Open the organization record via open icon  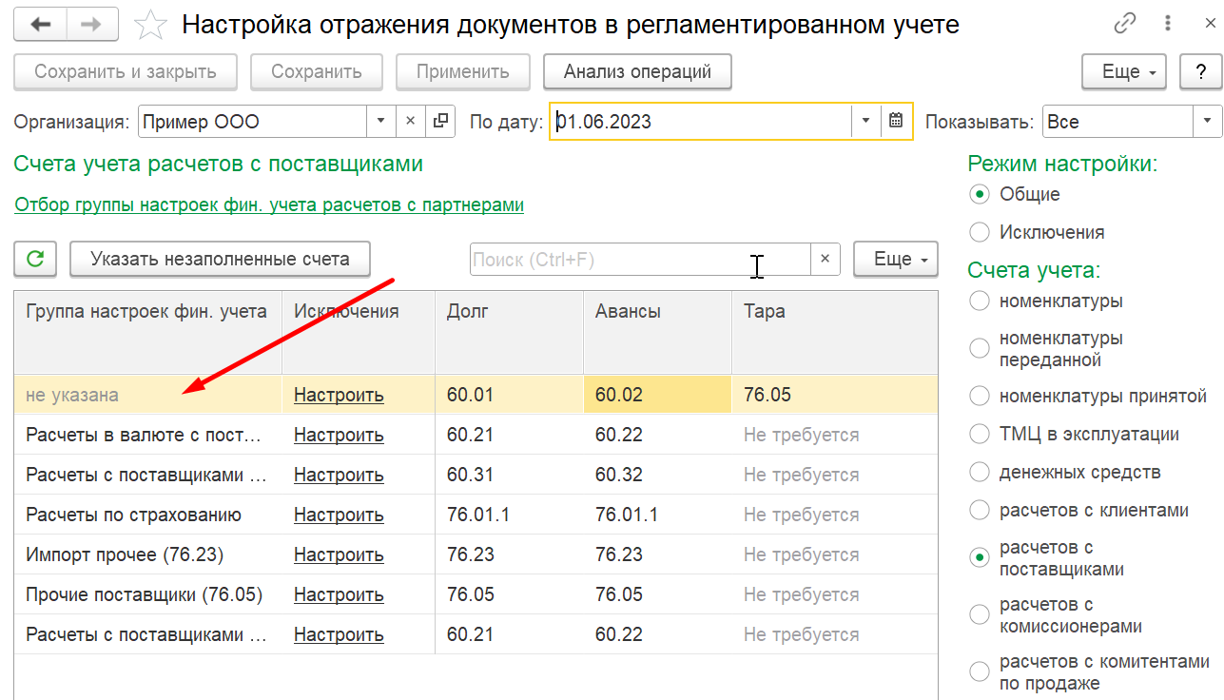pos(440,122)
